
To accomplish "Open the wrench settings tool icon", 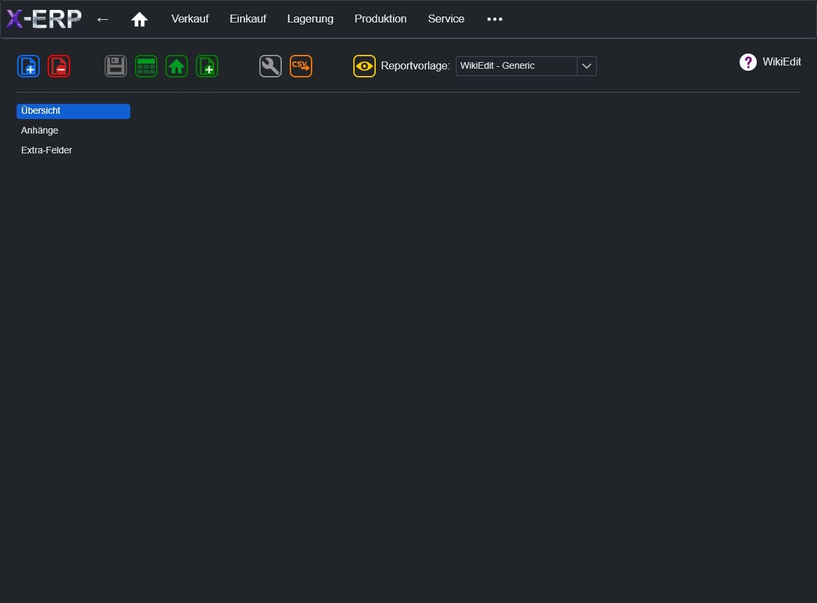I will (271, 66).
